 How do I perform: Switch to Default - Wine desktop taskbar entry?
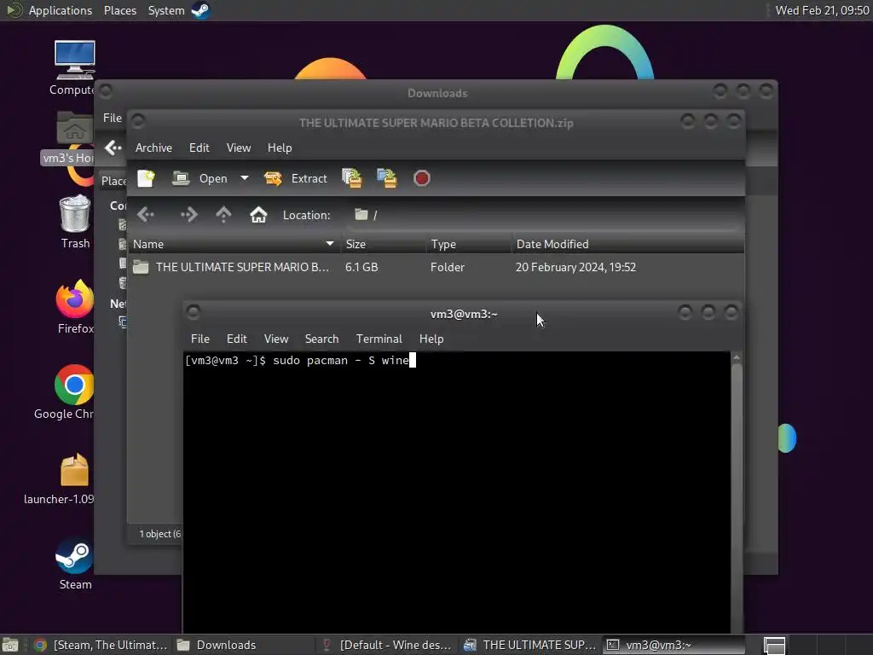point(388,645)
